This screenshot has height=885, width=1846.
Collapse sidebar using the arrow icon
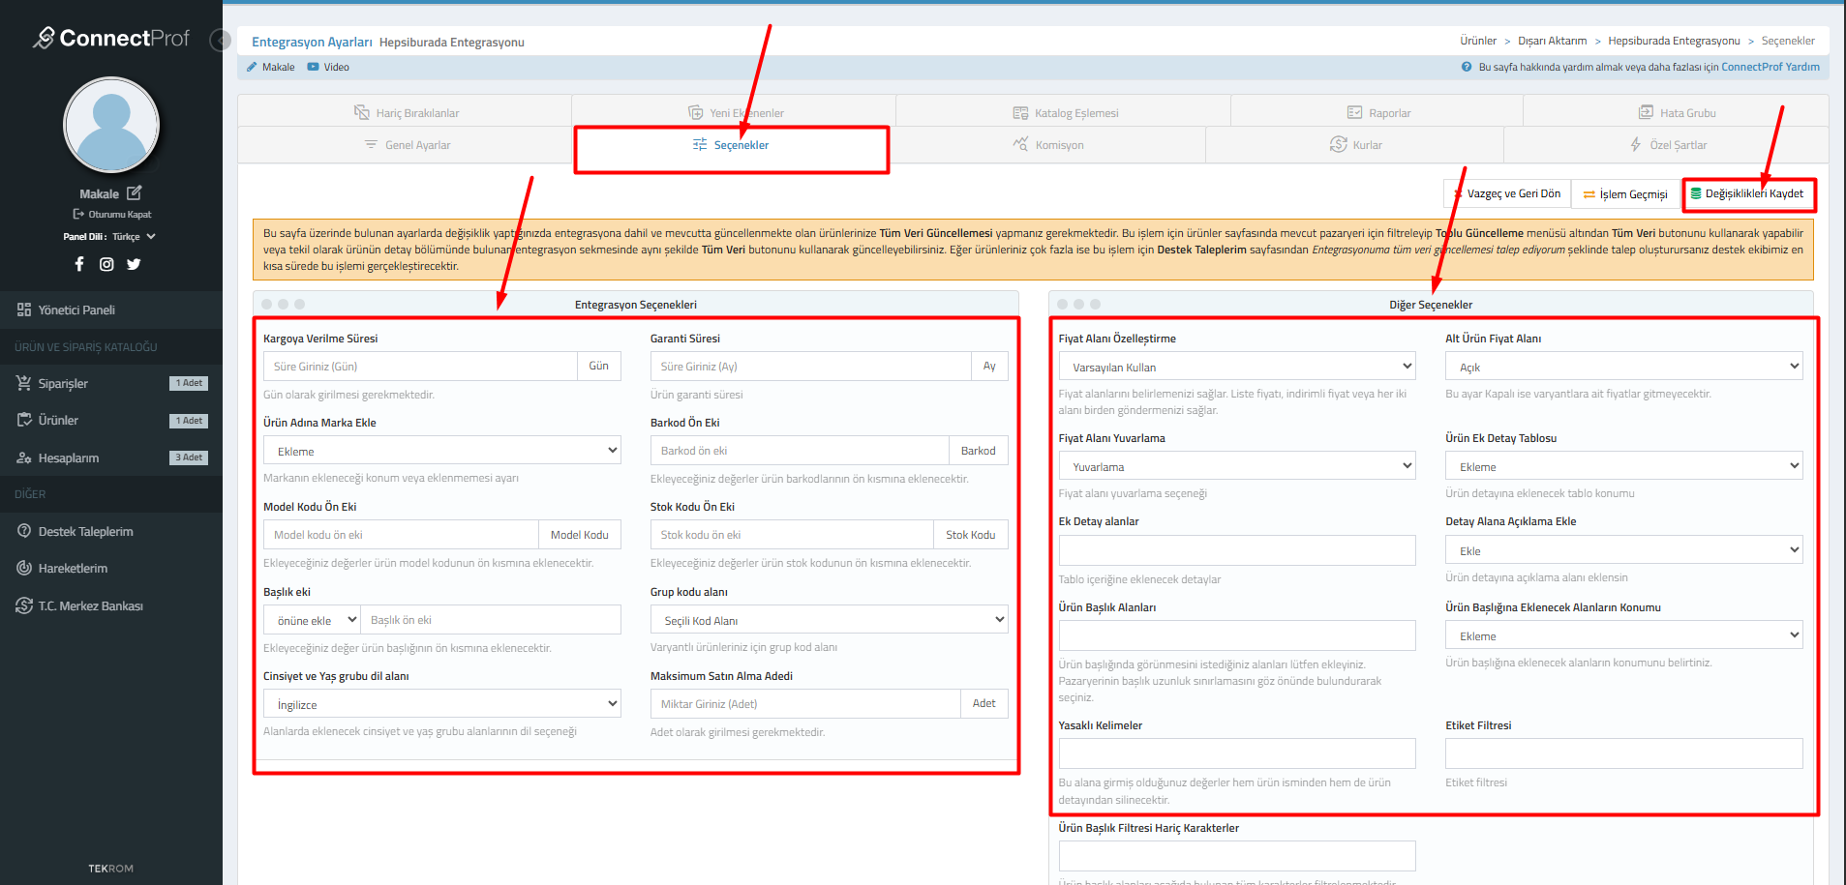[x=221, y=41]
